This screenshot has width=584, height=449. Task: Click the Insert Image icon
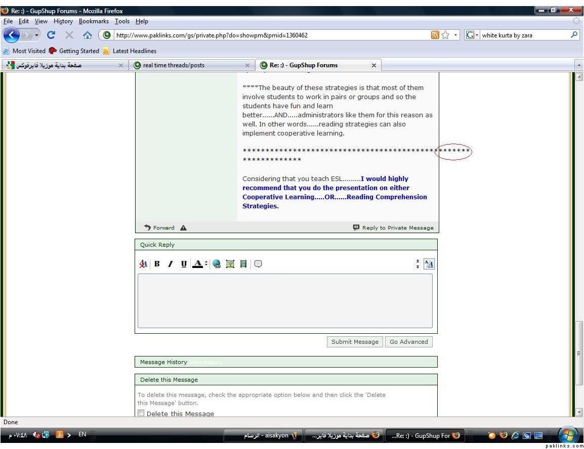(x=230, y=264)
